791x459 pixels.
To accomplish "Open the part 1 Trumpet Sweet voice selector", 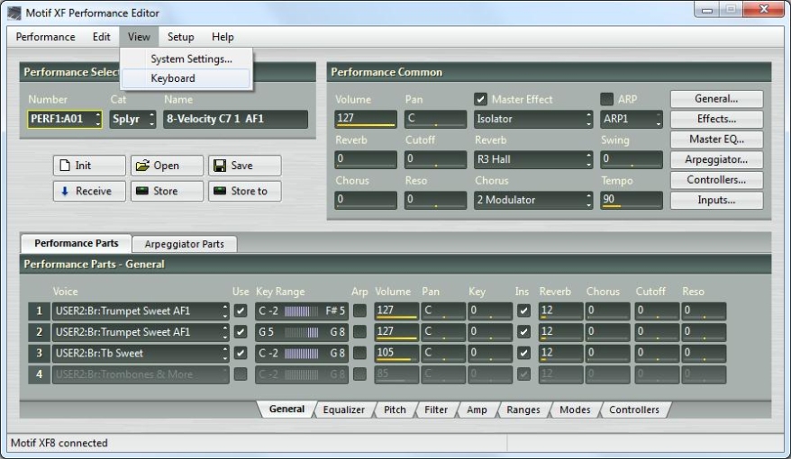I will (141, 311).
